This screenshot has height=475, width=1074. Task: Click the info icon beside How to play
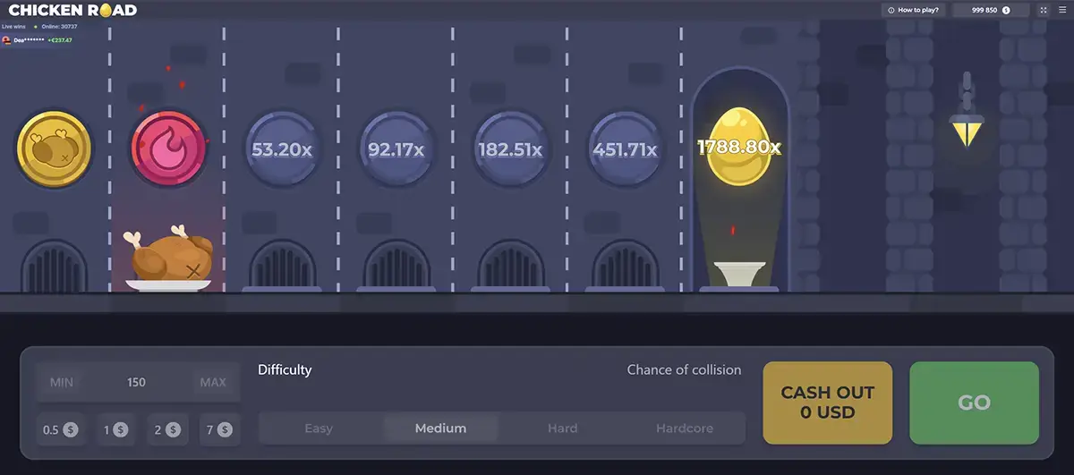[891, 11]
